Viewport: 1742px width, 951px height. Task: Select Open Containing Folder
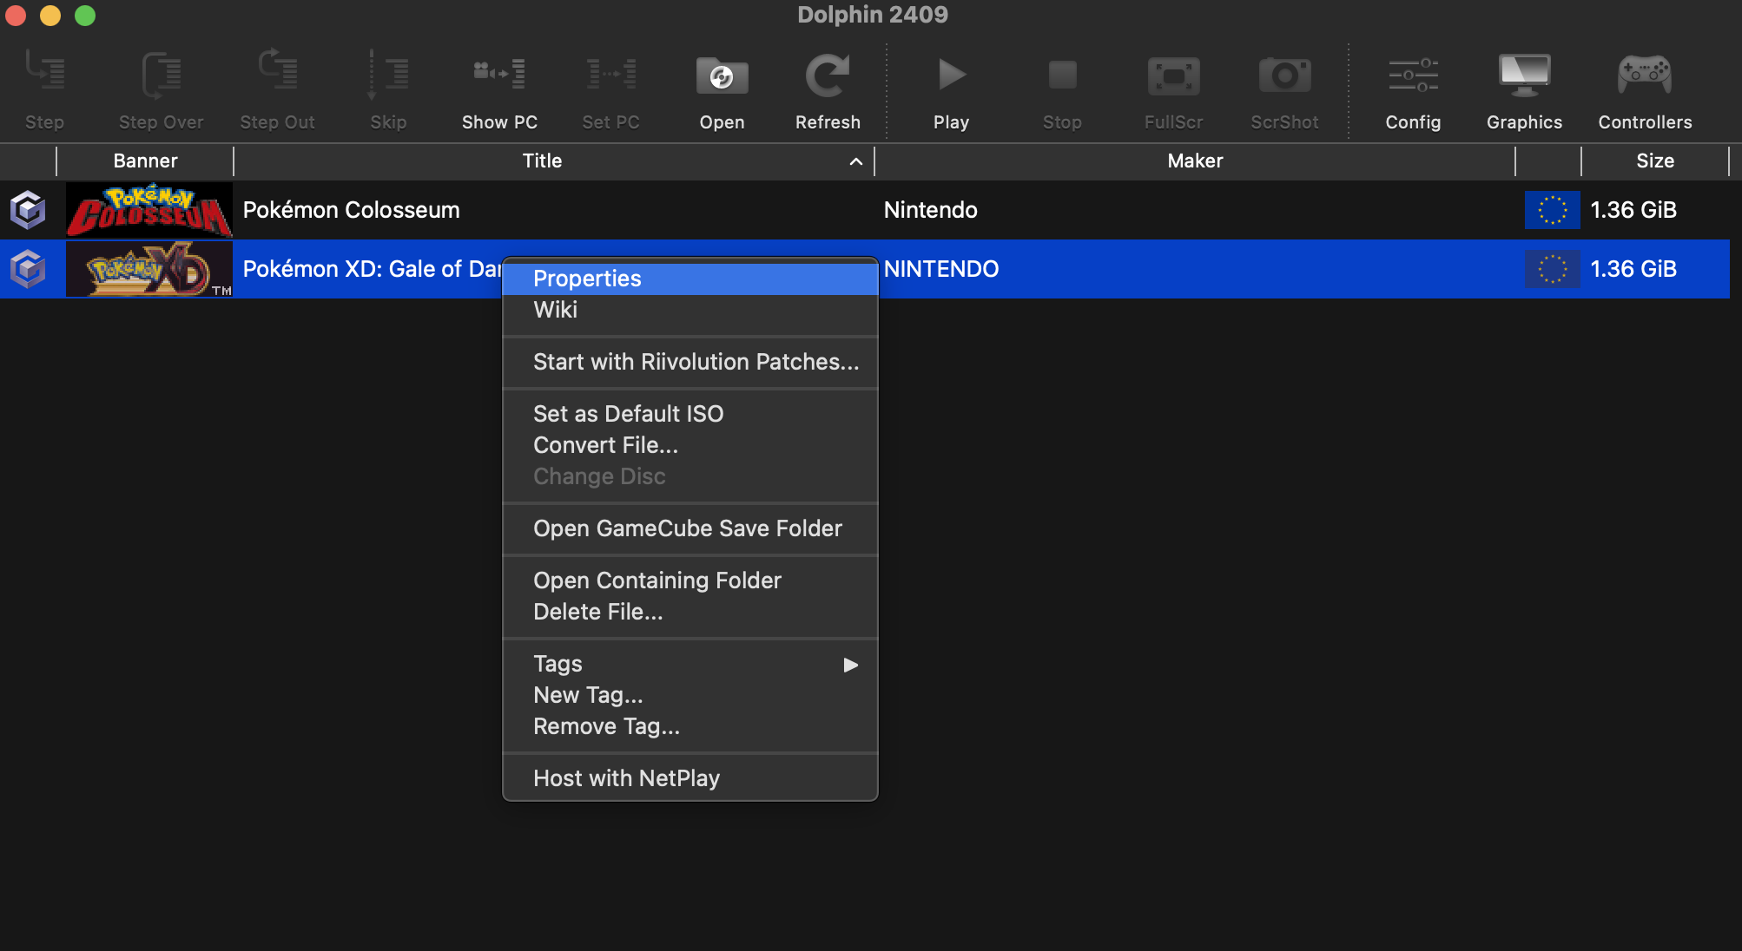click(690, 580)
